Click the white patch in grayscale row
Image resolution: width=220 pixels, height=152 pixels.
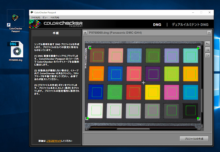[x=95, y=111]
